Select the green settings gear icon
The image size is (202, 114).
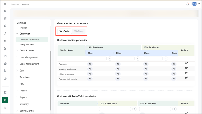pyautogui.click(x=5, y=100)
